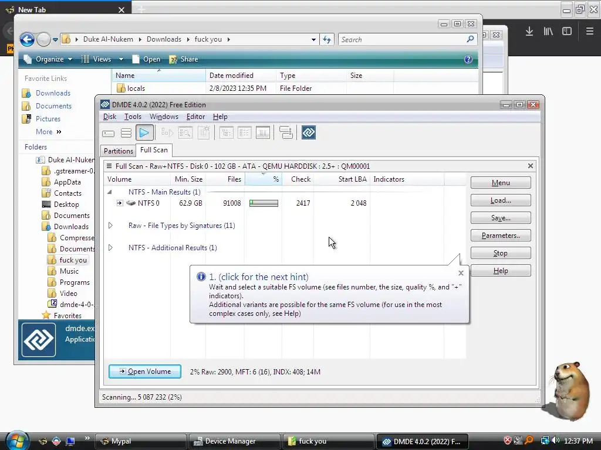
Task: Click Explorer's Back arrow button
Action: pyautogui.click(x=27, y=39)
